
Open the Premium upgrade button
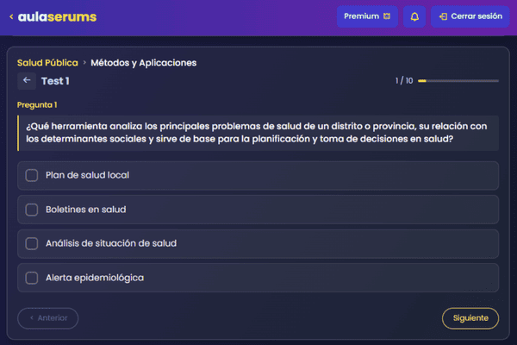pyautogui.click(x=367, y=16)
